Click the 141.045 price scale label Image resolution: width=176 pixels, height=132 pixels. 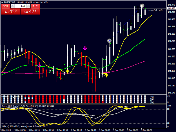pyautogui.click(x=171, y=93)
